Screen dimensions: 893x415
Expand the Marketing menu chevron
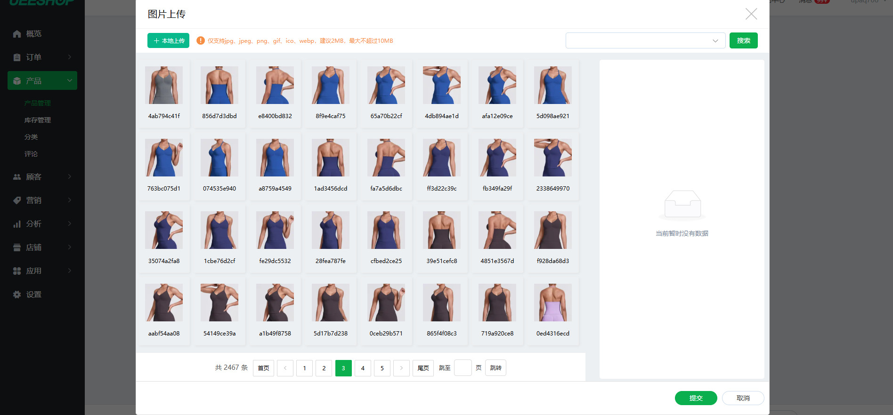(x=70, y=200)
